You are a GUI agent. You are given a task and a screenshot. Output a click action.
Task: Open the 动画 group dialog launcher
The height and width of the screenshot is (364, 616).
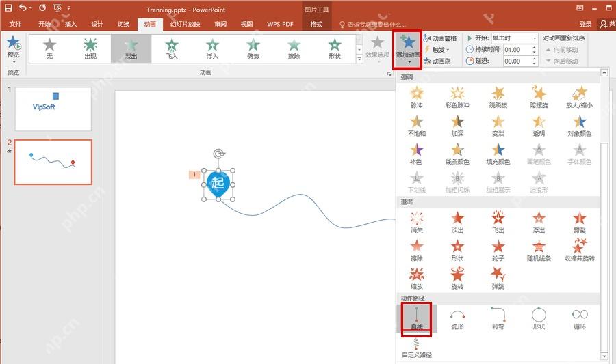(x=389, y=73)
